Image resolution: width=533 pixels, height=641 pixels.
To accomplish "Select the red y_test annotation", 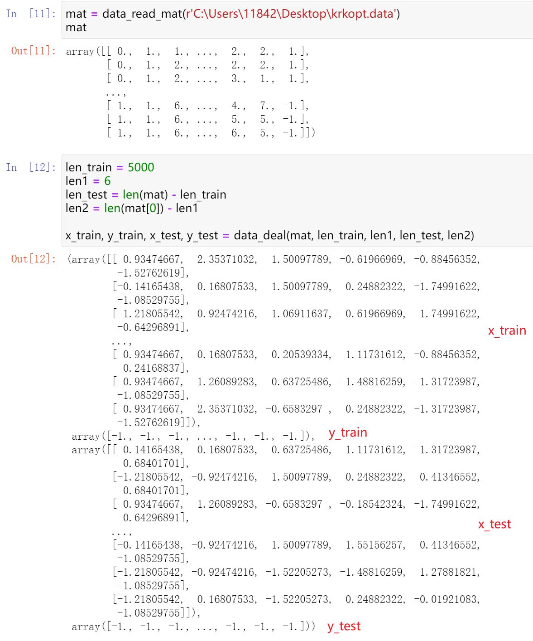I will [x=344, y=626].
